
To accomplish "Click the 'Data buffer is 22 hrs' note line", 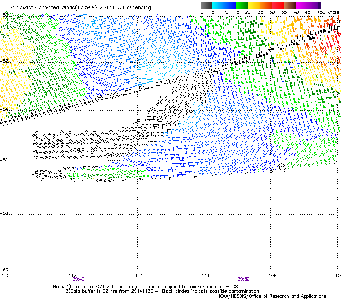I will [162, 291].
